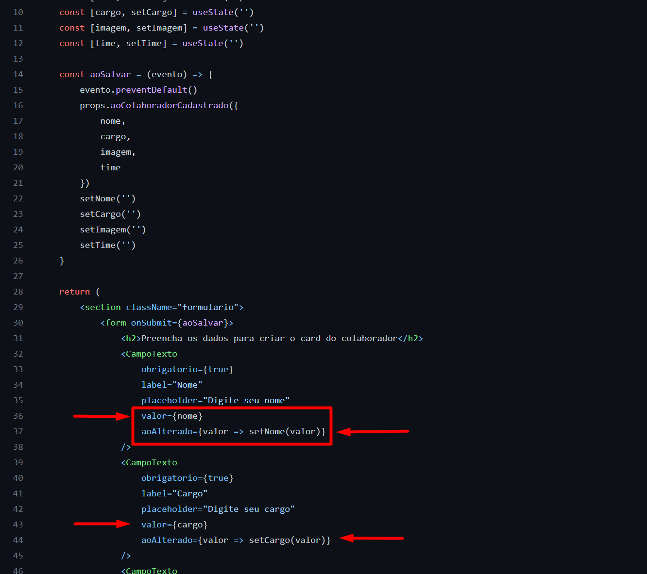Click the 'CampoTexto' tag on line 32
The image size is (647, 574).
pyautogui.click(x=149, y=354)
